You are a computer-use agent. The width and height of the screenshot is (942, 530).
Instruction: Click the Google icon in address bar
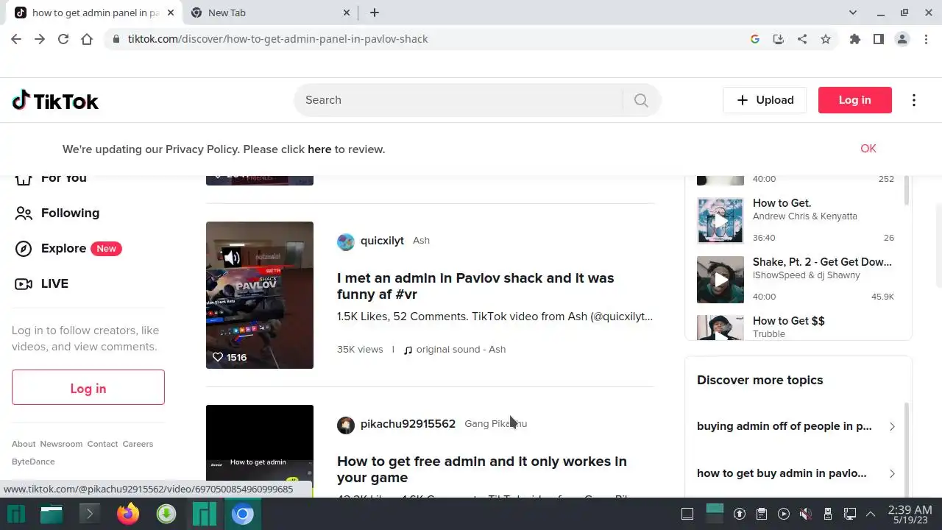(x=755, y=39)
